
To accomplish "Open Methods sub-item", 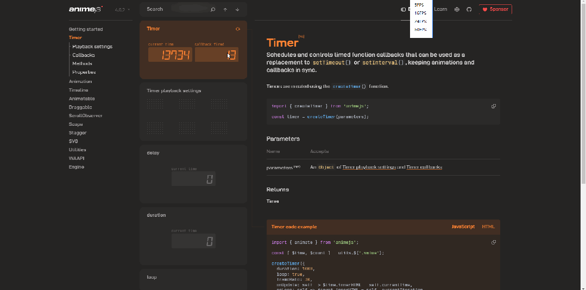I will [x=82, y=64].
